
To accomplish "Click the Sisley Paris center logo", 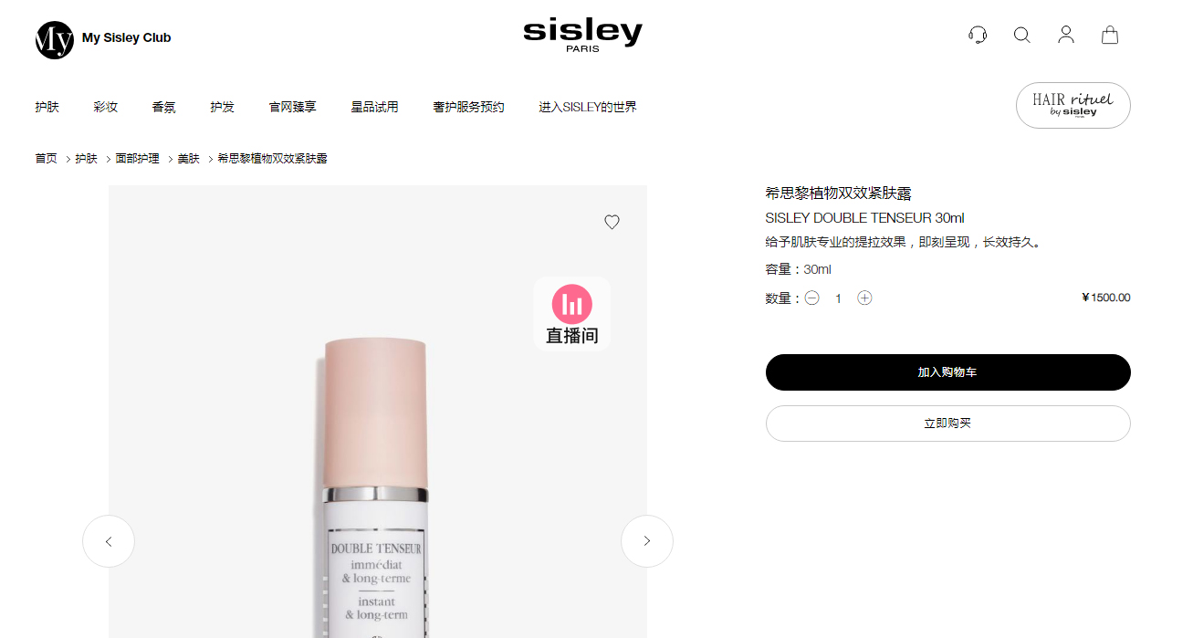I will pos(582,35).
